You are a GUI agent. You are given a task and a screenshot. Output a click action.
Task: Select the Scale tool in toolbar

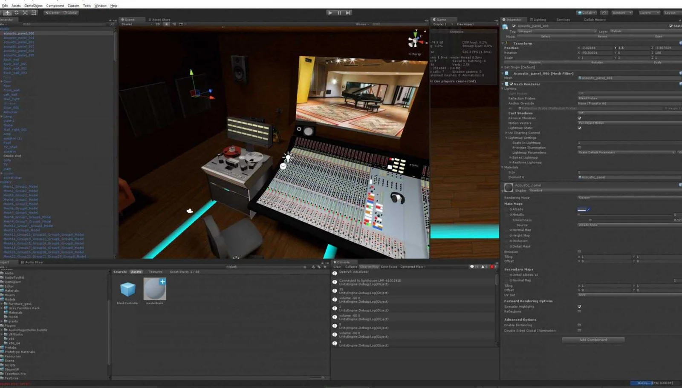tap(25, 13)
